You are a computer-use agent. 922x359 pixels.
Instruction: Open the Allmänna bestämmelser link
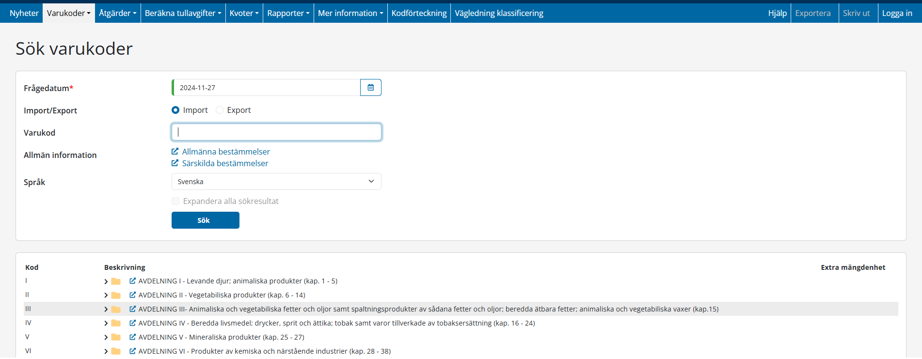tap(226, 152)
